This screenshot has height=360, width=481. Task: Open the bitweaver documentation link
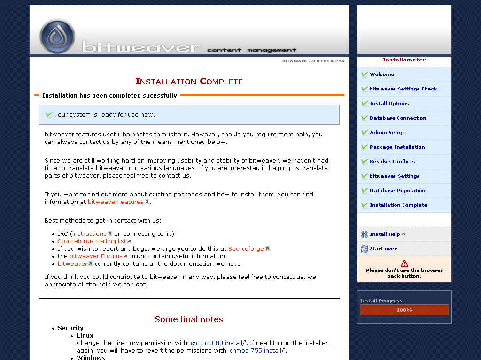coord(72,263)
